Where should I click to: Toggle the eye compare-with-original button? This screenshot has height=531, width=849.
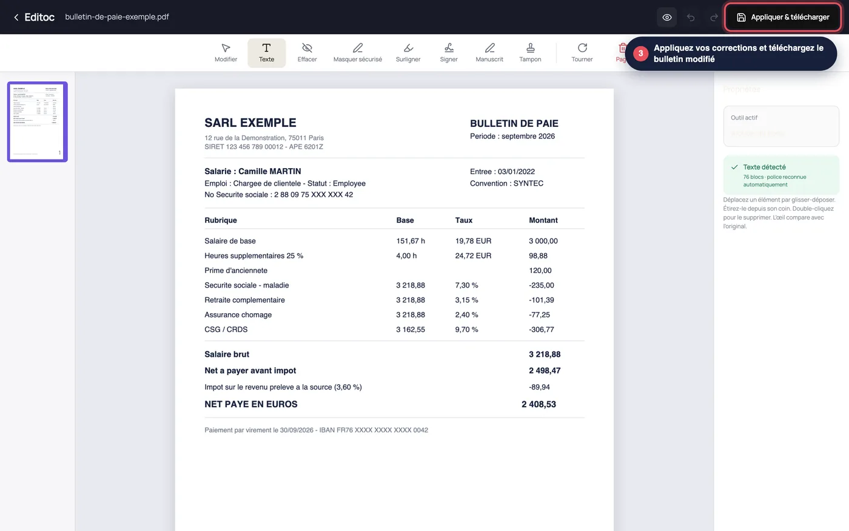tap(667, 17)
